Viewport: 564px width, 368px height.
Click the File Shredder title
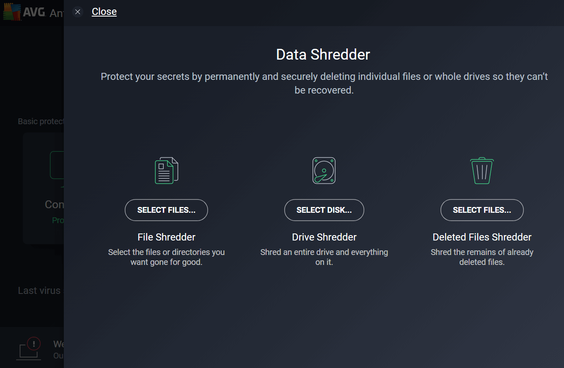166,237
